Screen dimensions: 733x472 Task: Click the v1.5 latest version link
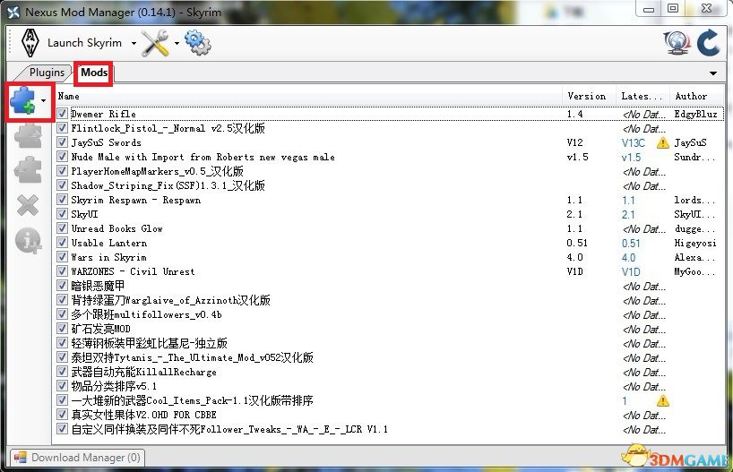pos(631,158)
